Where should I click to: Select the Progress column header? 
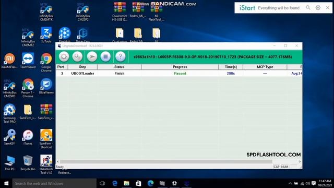(180, 67)
